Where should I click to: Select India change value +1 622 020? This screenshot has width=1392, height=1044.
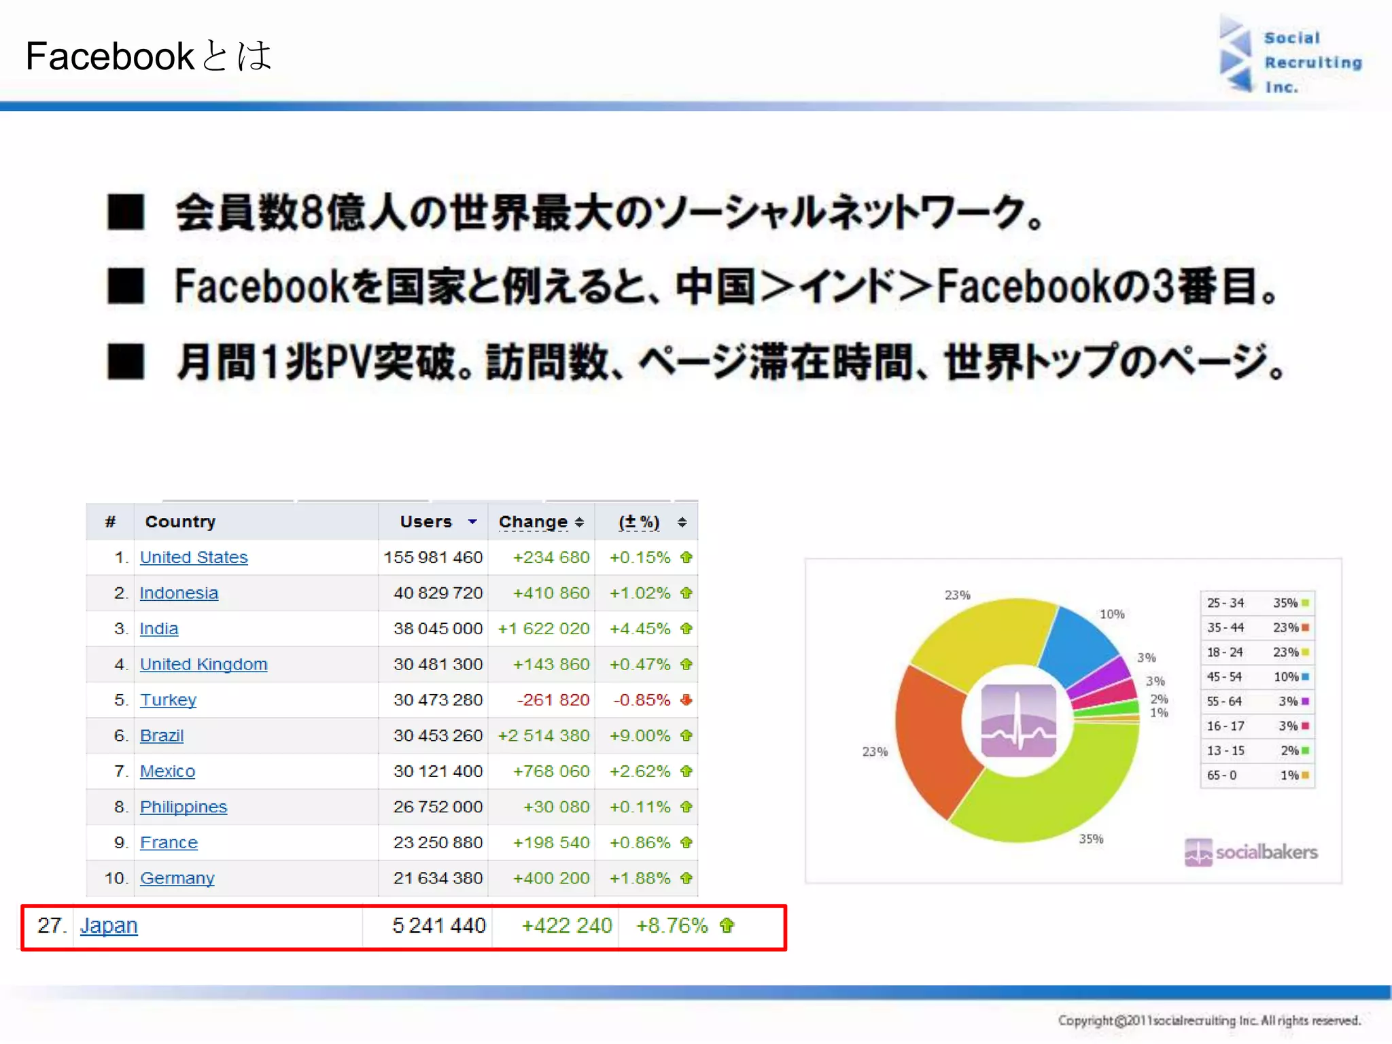544,629
